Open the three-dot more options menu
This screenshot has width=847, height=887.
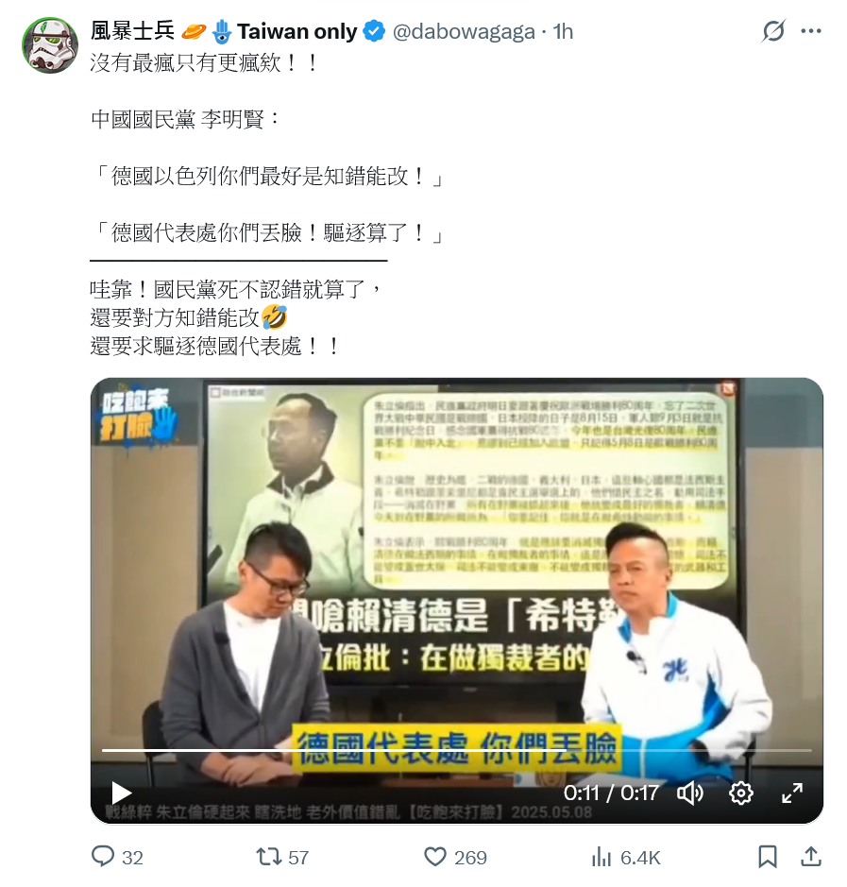[811, 31]
